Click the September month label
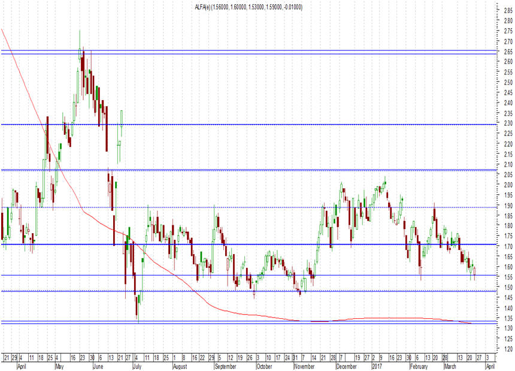This screenshot has height=371, width=515. pos(225,366)
